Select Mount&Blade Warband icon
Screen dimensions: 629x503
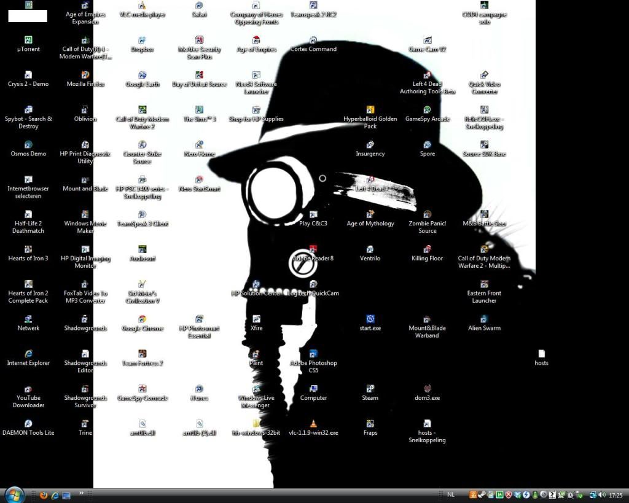coord(428,327)
